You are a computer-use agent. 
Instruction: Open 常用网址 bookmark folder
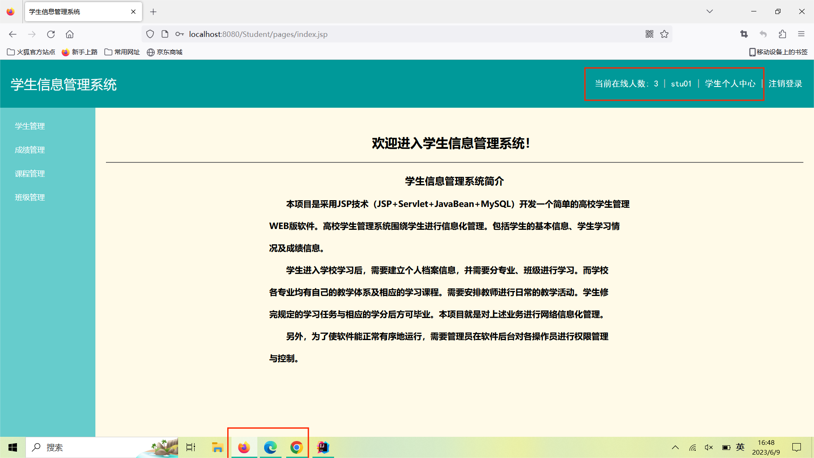(x=122, y=52)
